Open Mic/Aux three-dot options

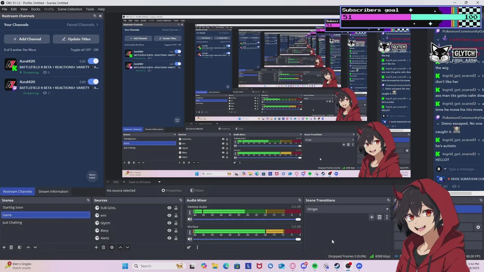click(190, 232)
